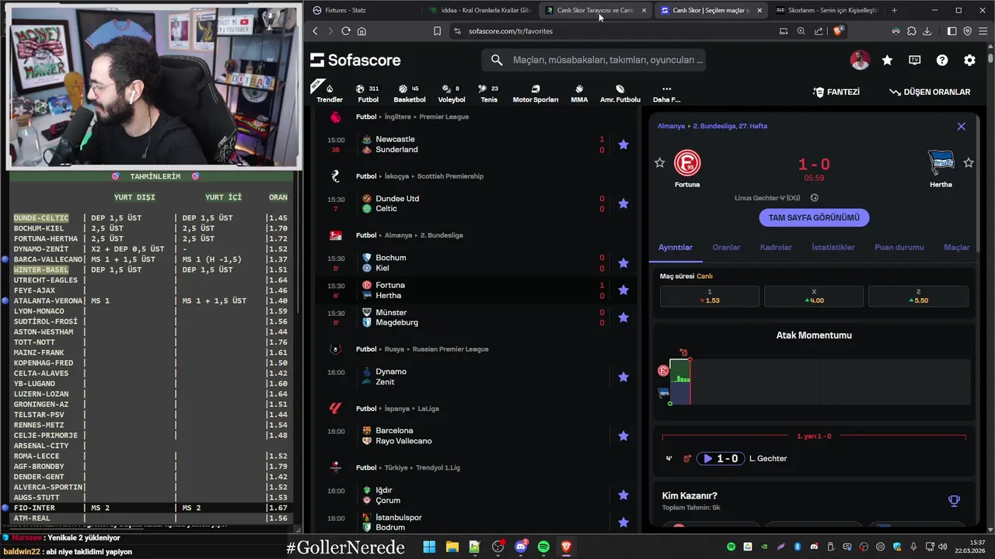Viewport: 995px width, 559px height.
Task: Bookmark this page icon
Action: [437, 31]
